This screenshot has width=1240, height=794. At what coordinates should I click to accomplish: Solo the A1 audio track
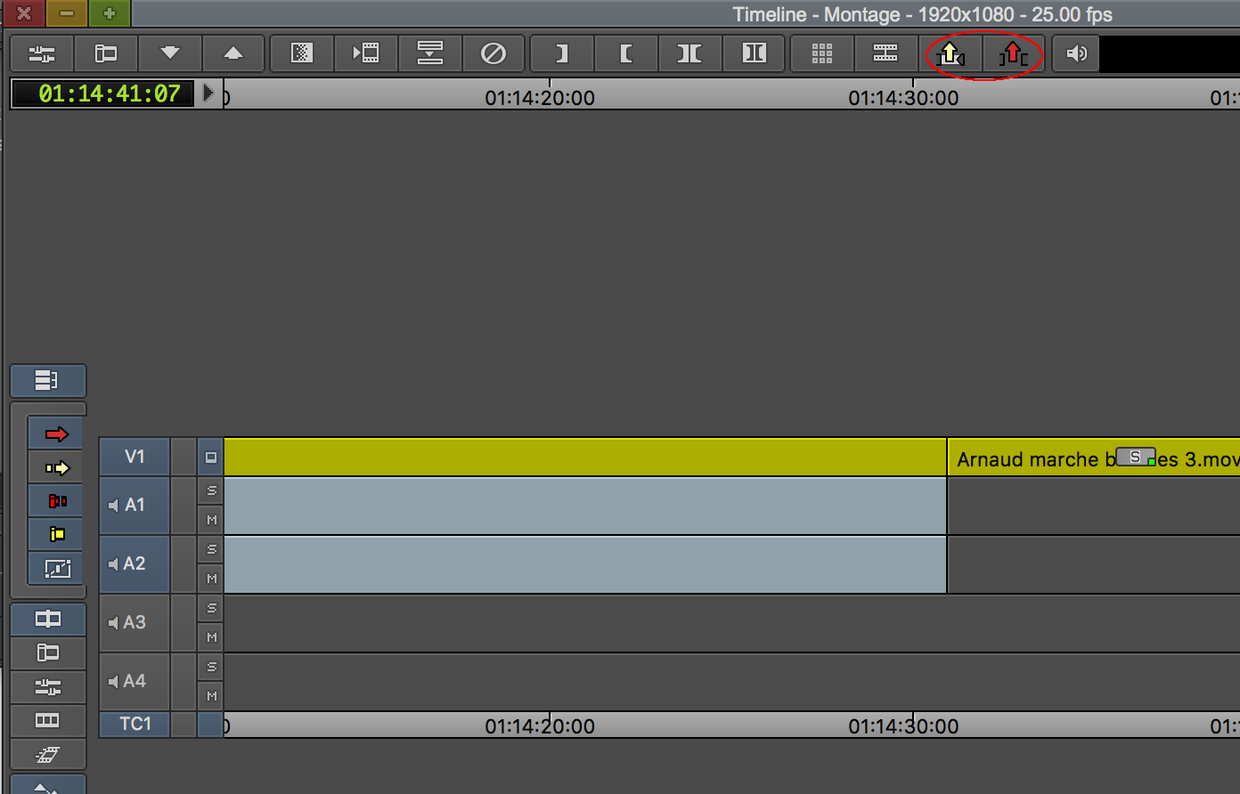click(x=211, y=490)
